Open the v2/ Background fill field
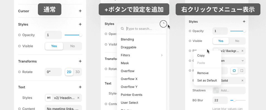 pyautogui.click(x=229, y=51)
